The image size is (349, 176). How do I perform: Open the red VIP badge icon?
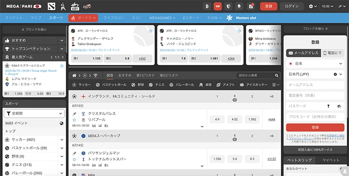coord(218,6)
